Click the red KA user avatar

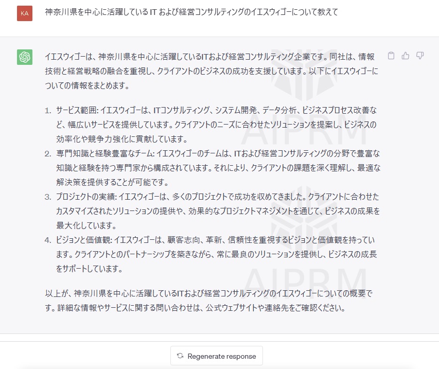point(25,13)
